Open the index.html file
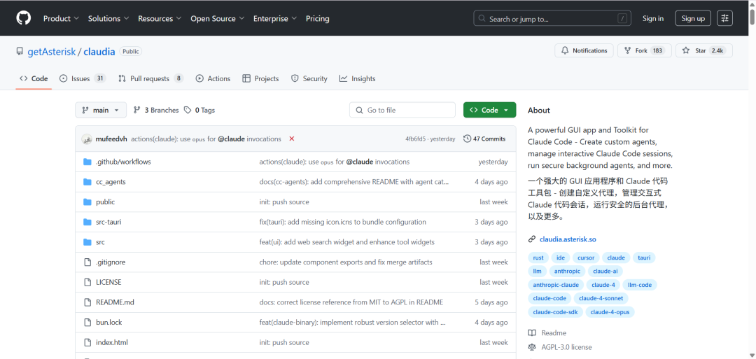This screenshot has width=756, height=359. 112,343
